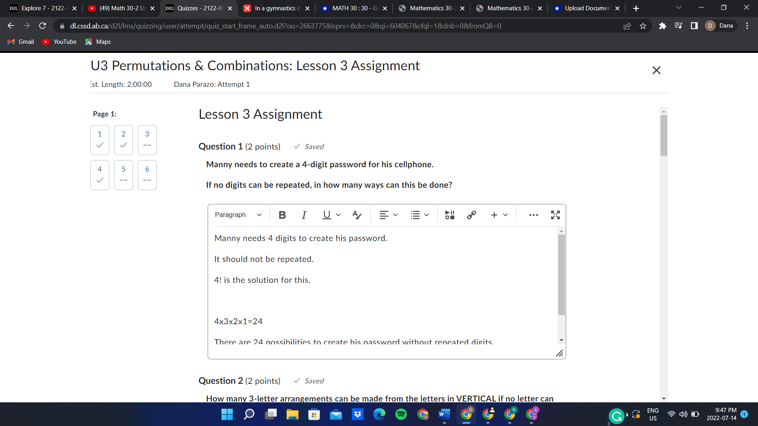
Task: Navigate to question 5
Action: [123, 175]
